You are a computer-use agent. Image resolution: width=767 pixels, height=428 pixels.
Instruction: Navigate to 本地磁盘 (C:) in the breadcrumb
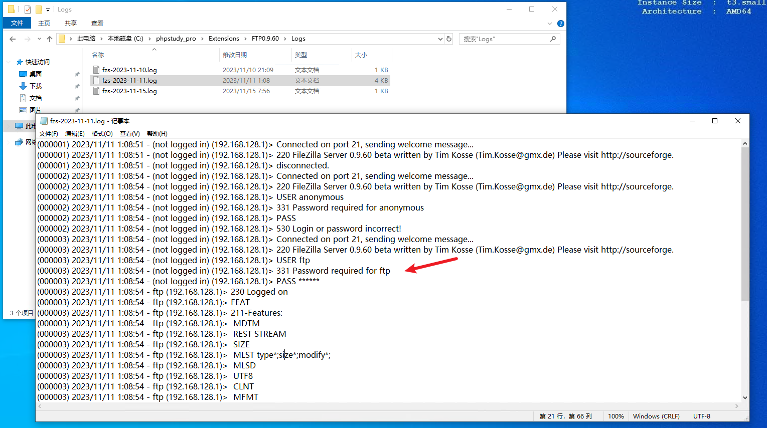coord(125,39)
